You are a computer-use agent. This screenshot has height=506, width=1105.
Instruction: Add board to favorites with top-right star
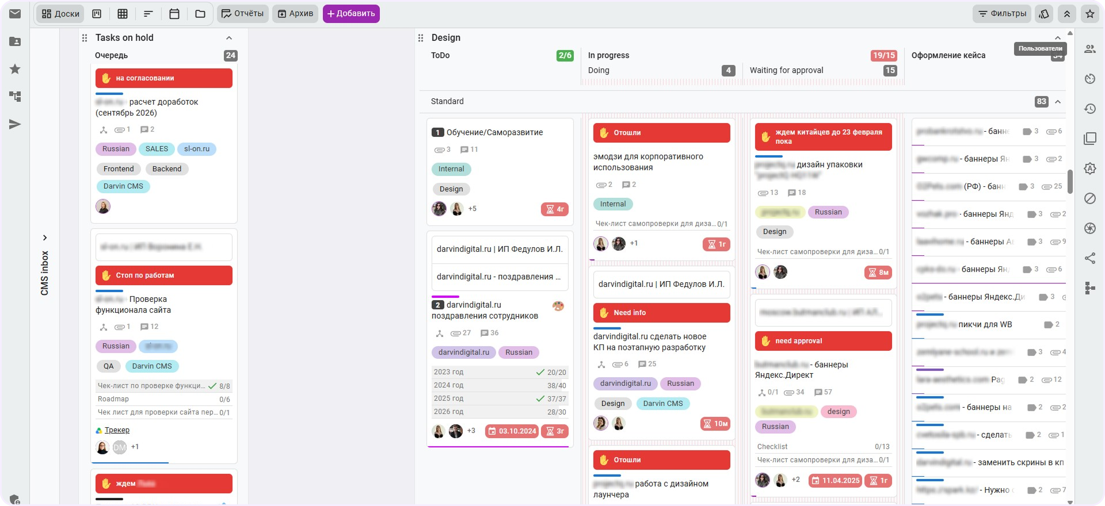point(1090,14)
